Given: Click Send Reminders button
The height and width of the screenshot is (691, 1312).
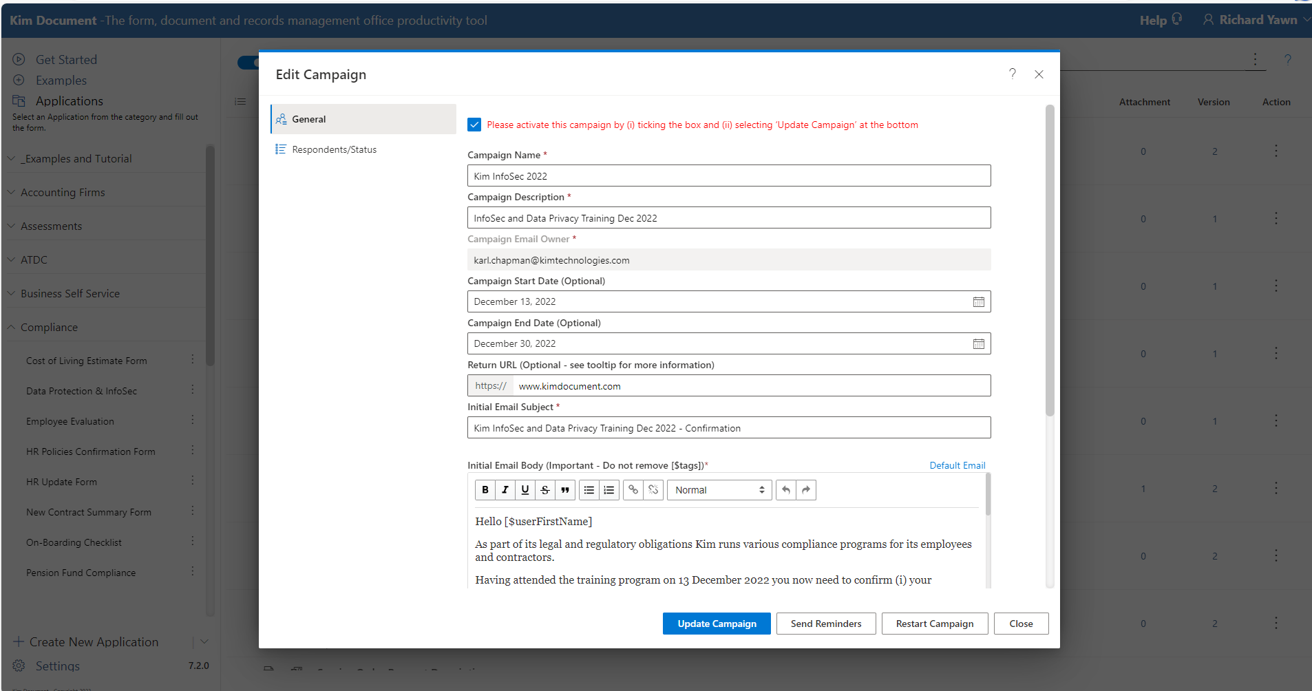Looking at the screenshot, I should pyautogui.click(x=826, y=624).
